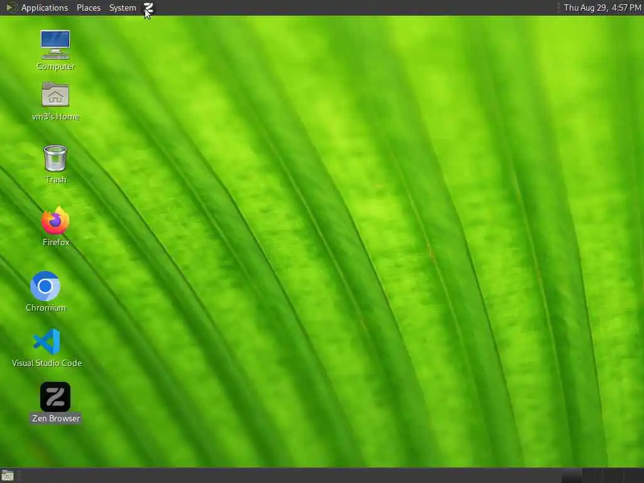
Task: Click the MATE logo beside Applications
Action: [x=11, y=8]
